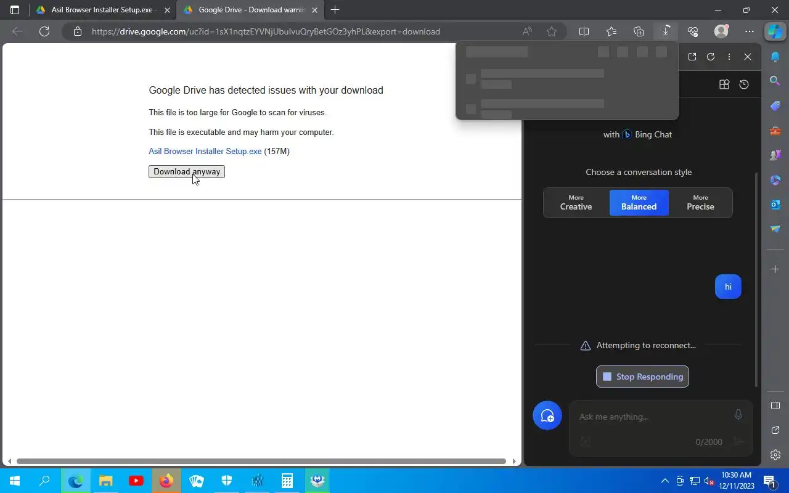Image resolution: width=789 pixels, height=493 pixels.
Task: Add an image with the chat screenshot icon
Action: pos(586,442)
